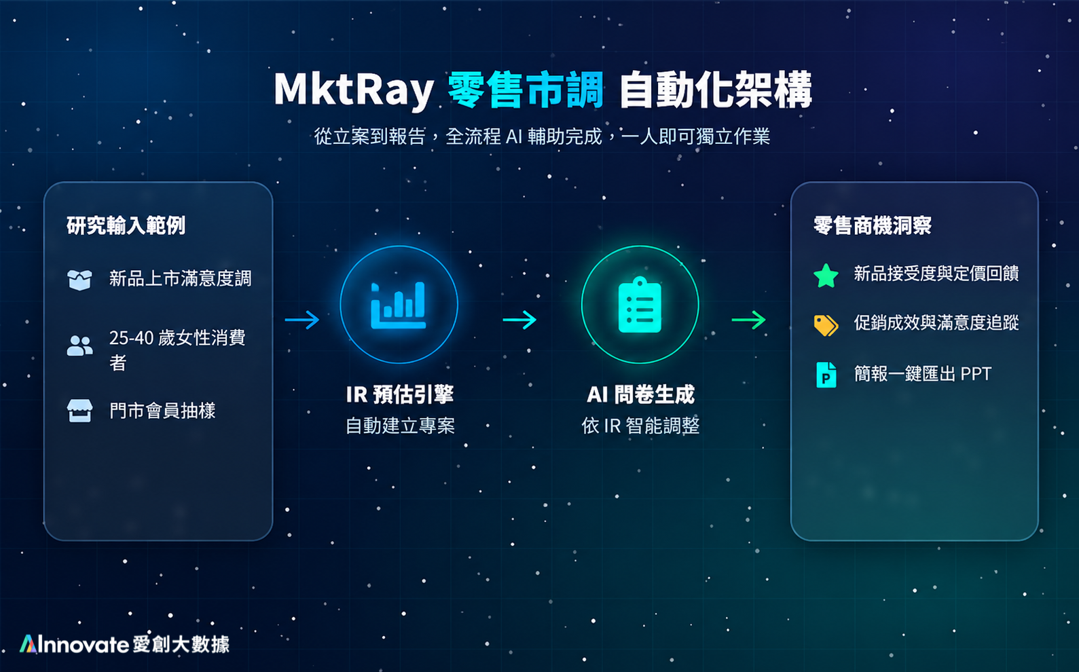Image resolution: width=1079 pixels, height=672 pixels.
Task: Click the green star icon beside 新品接受度與定價回饋
Action: coord(826,276)
